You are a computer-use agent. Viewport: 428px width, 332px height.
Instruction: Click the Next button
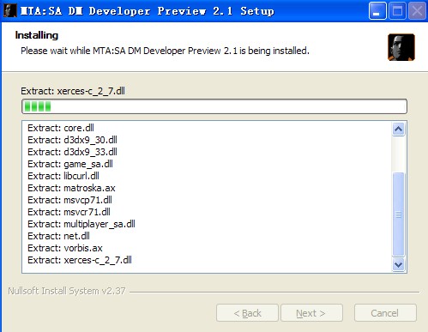point(311,313)
